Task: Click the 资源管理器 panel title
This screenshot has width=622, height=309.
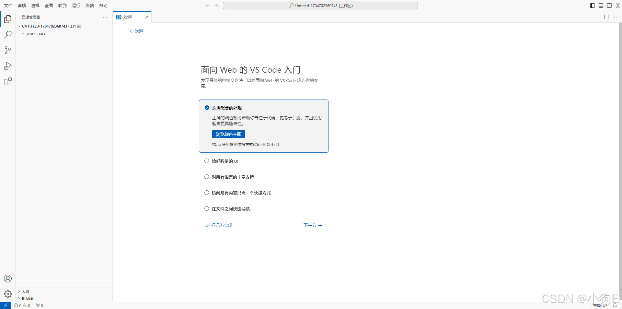Action: pos(31,17)
